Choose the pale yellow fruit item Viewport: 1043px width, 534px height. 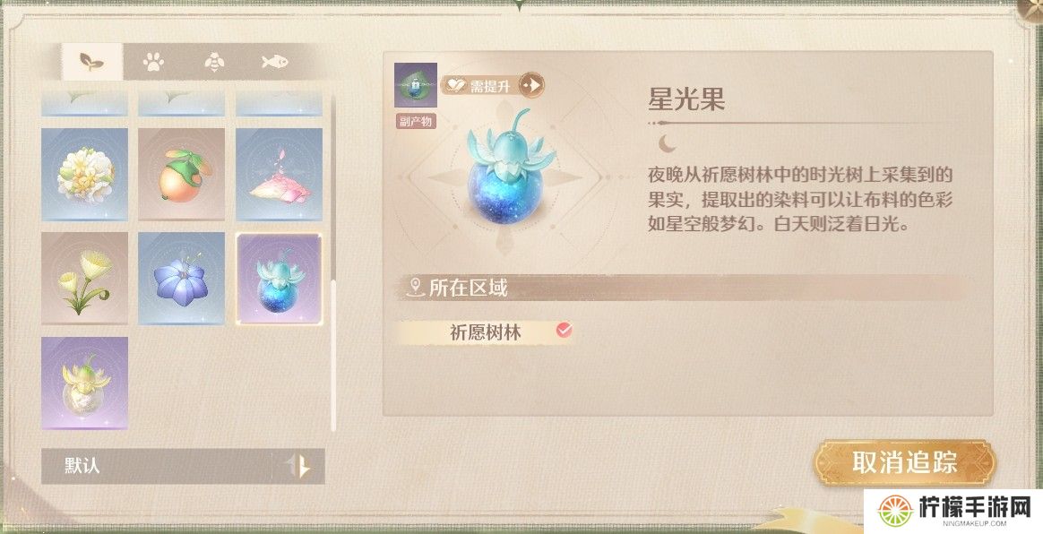coord(84,383)
